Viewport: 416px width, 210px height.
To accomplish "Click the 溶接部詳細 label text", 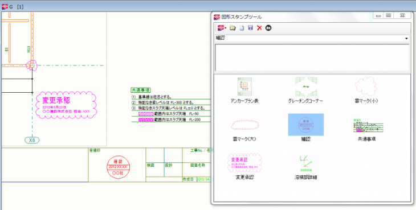I will coord(305,177).
